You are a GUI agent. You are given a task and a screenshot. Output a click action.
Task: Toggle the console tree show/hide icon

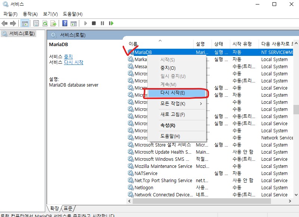(x=25, y=23)
